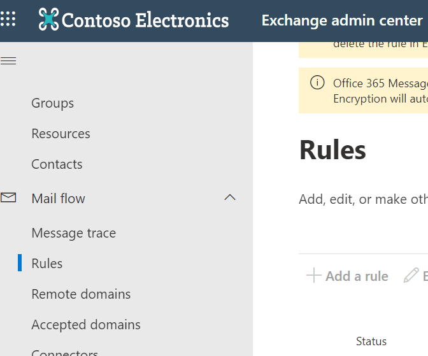
Task: Open the app launcher waffle icon
Action: click(8, 19)
